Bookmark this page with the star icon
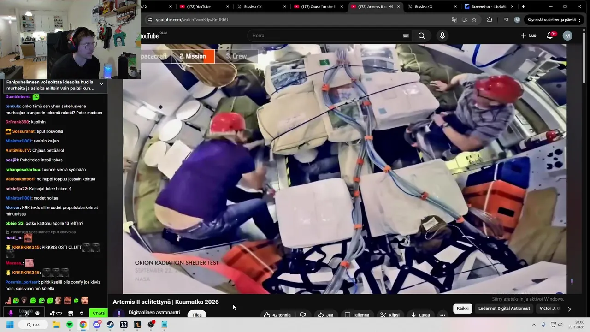Viewport: 590px width, 332px height. pos(474,20)
